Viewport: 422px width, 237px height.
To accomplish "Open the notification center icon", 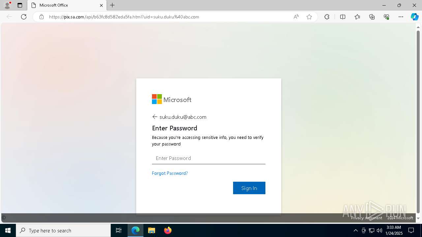I will [x=411, y=230].
